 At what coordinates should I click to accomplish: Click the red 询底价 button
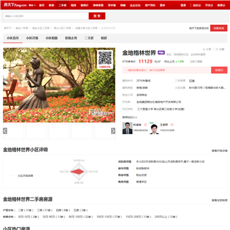coord(219,70)
